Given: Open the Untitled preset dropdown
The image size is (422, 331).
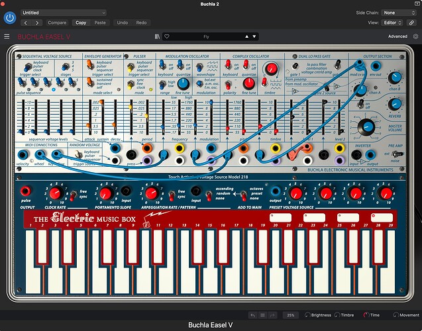Looking at the screenshot, I should 64,13.
